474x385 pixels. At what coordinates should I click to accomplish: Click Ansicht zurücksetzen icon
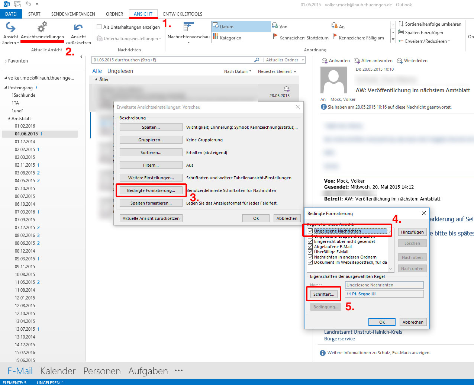(x=78, y=27)
